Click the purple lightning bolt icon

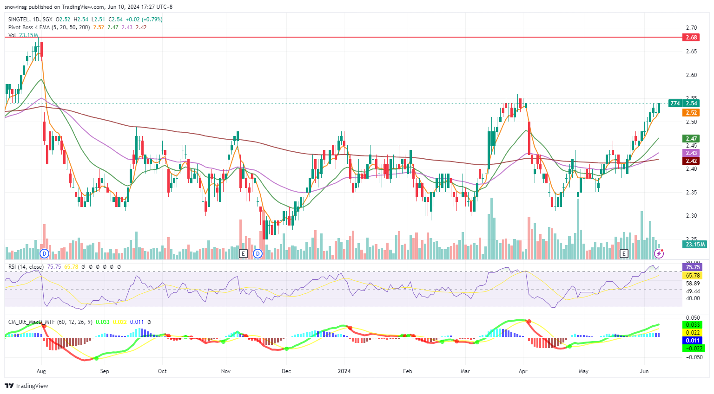tap(659, 253)
